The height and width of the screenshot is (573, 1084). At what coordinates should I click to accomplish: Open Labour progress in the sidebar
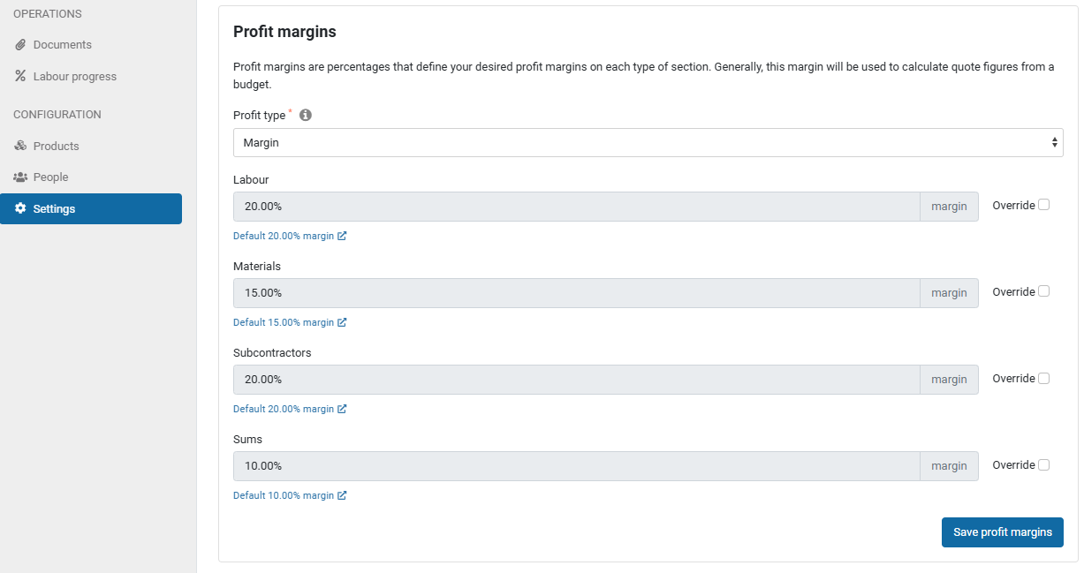point(74,77)
